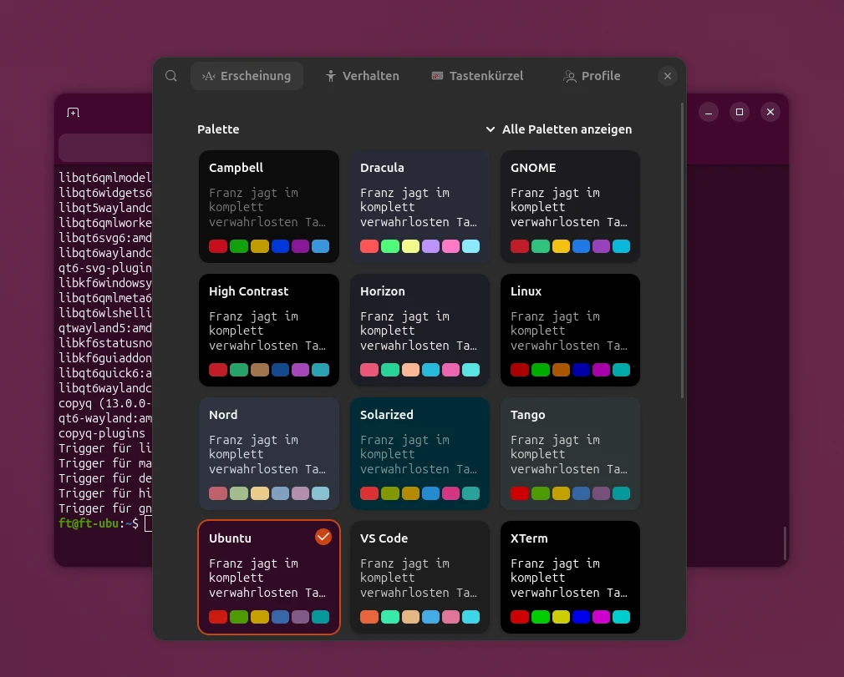
Task: Select the Erscheinung tab
Action: 247,76
